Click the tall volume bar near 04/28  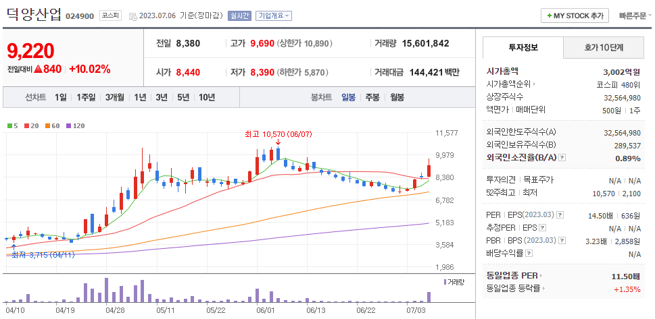[107, 290]
